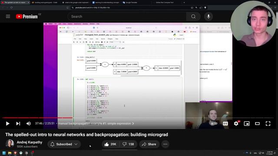Play the video
This screenshot has width=278, height=156.
click(x=7, y=123)
